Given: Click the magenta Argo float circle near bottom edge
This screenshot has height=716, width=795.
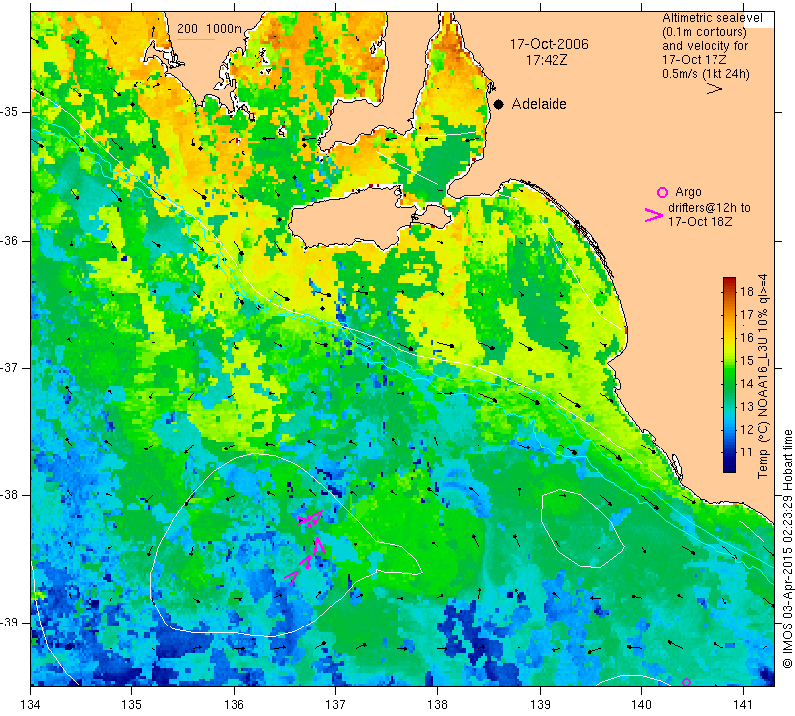Looking at the screenshot, I should 686,682.
